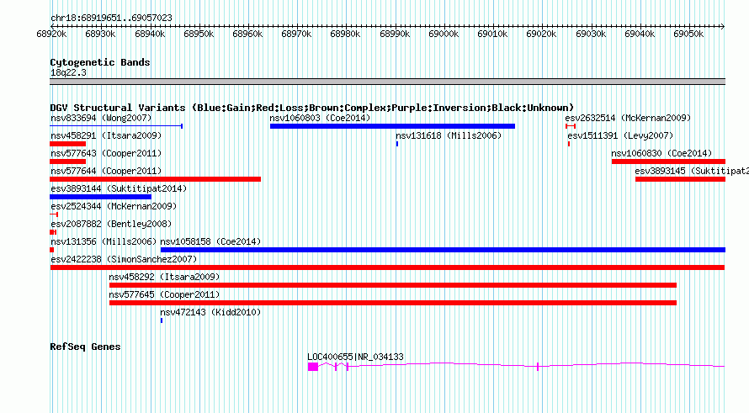Click the esv1511391 (Levy2007) label
Screen dimensions: 749x413
[620, 135]
